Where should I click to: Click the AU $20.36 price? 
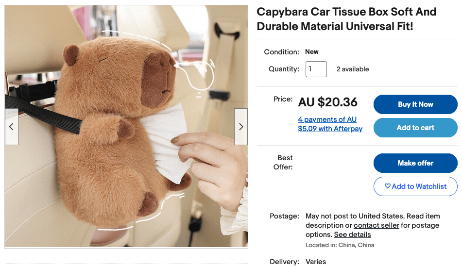pyautogui.click(x=328, y=102)
